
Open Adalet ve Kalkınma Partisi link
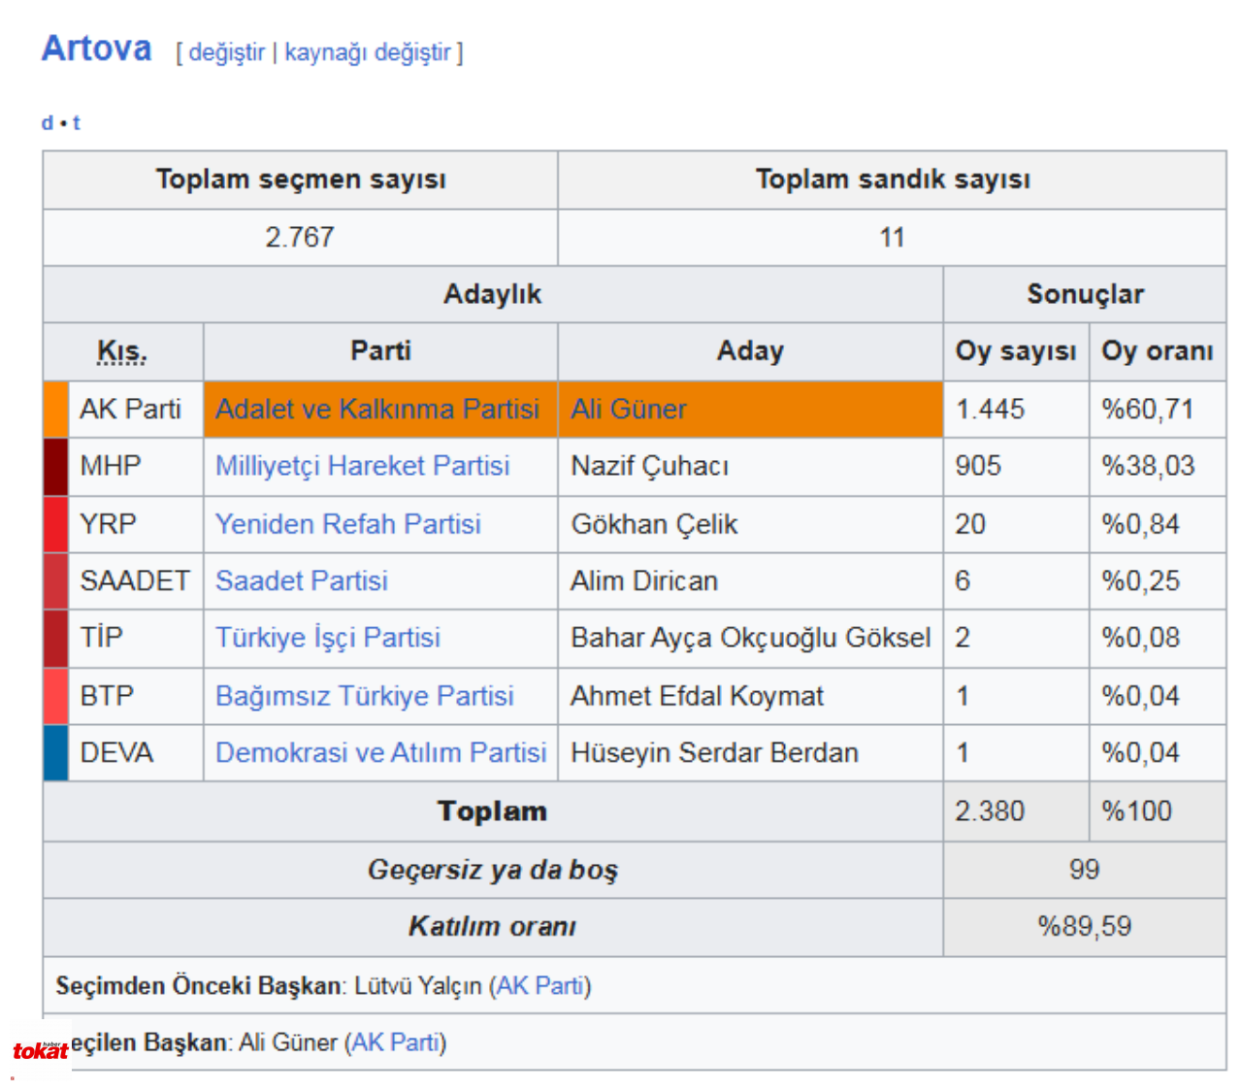coord(377,409)
